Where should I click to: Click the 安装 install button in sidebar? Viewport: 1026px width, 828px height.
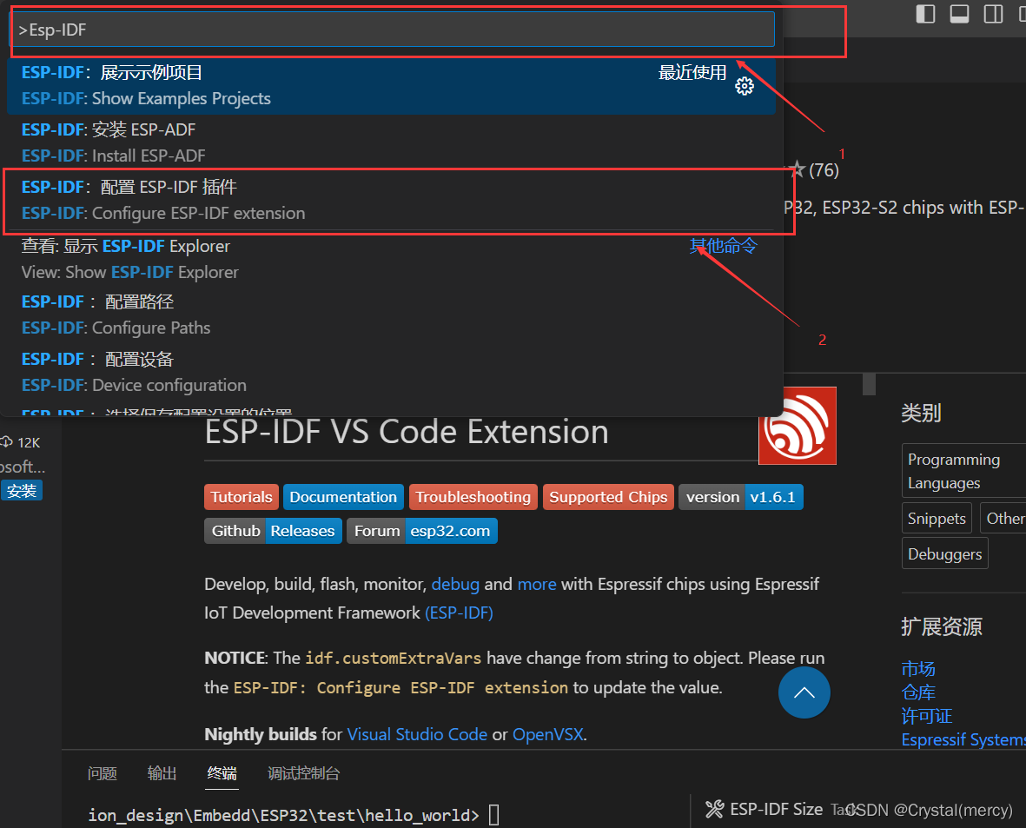(x=22, y=490)
